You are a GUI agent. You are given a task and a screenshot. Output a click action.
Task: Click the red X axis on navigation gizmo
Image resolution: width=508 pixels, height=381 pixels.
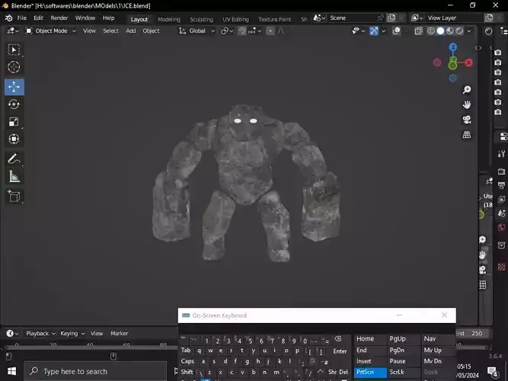pyautogui.click(x=468, y=62)
